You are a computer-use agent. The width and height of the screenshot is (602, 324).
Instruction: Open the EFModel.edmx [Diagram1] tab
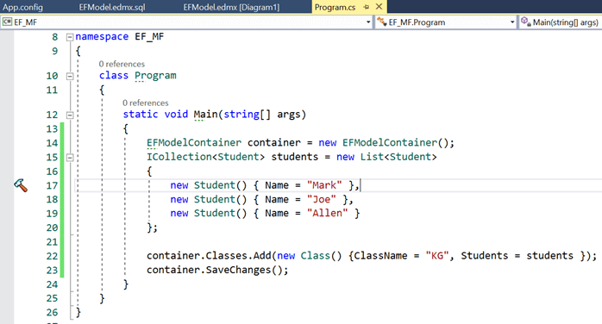[x=231, y=7]
